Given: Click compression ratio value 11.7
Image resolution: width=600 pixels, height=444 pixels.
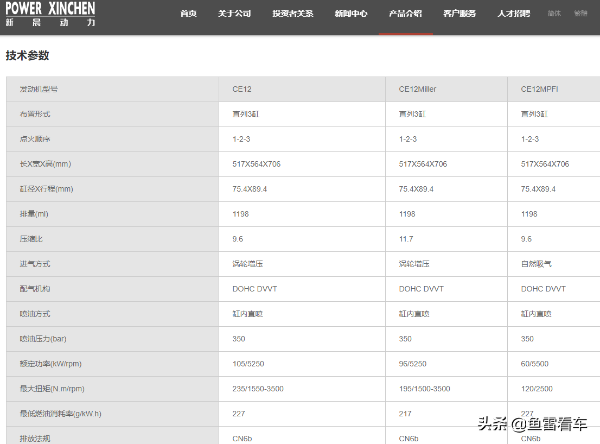Looking at the screenshot, I should pyautogui.click(x=406, y=239).
